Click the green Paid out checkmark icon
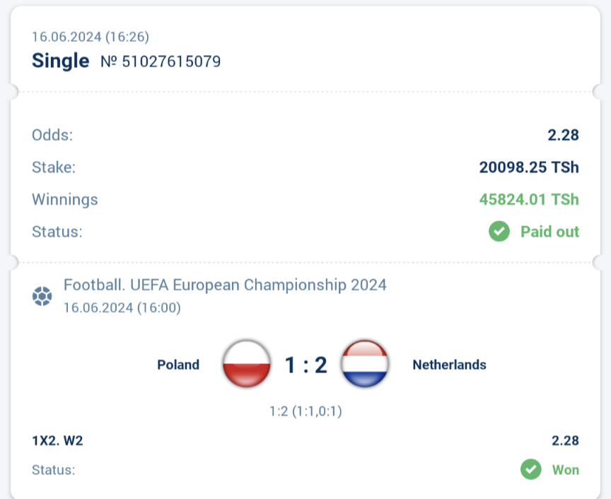This screenshot has height=499, width=611. coord(499,231)
